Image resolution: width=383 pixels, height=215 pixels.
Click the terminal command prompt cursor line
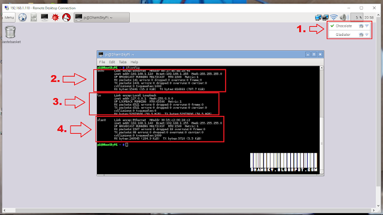[113, 145]
